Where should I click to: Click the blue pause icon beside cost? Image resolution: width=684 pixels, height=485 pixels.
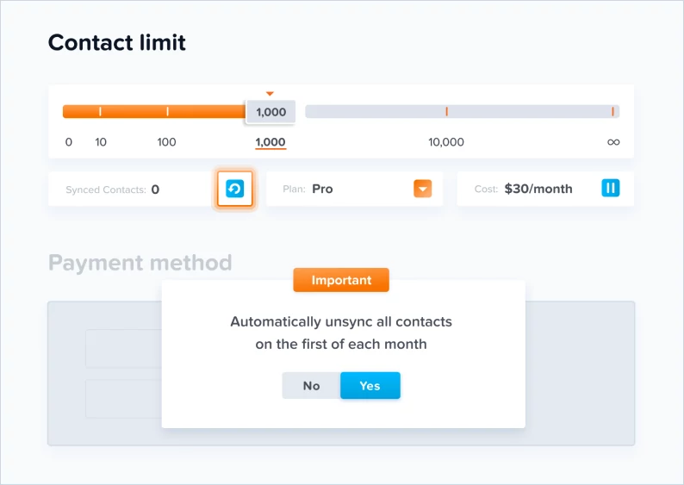610,188
